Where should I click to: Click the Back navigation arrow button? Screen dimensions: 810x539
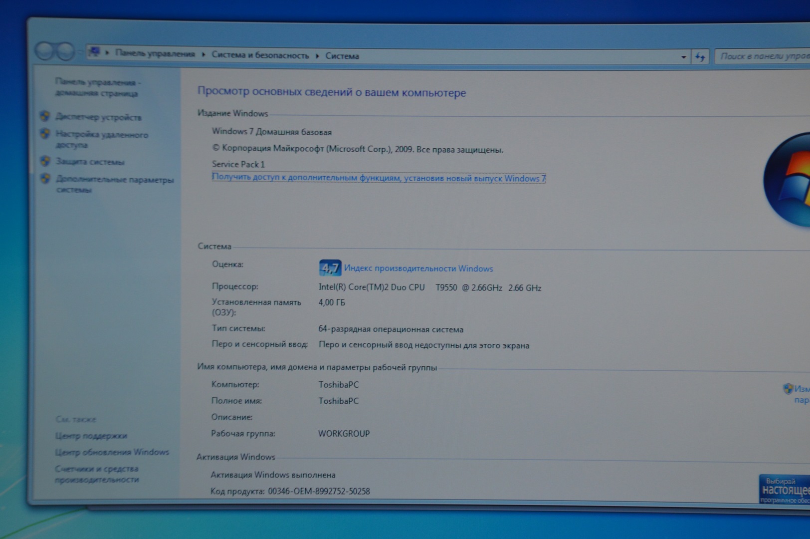45,50
